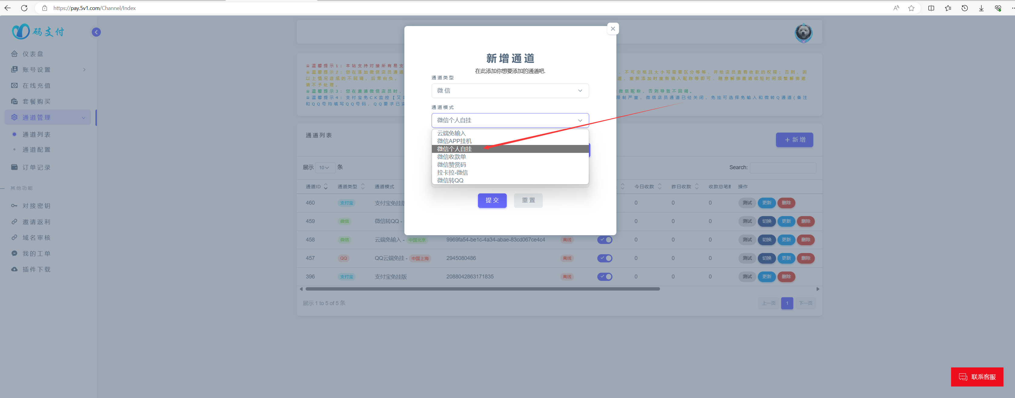Sort by 通道ID column

(317, 187)
